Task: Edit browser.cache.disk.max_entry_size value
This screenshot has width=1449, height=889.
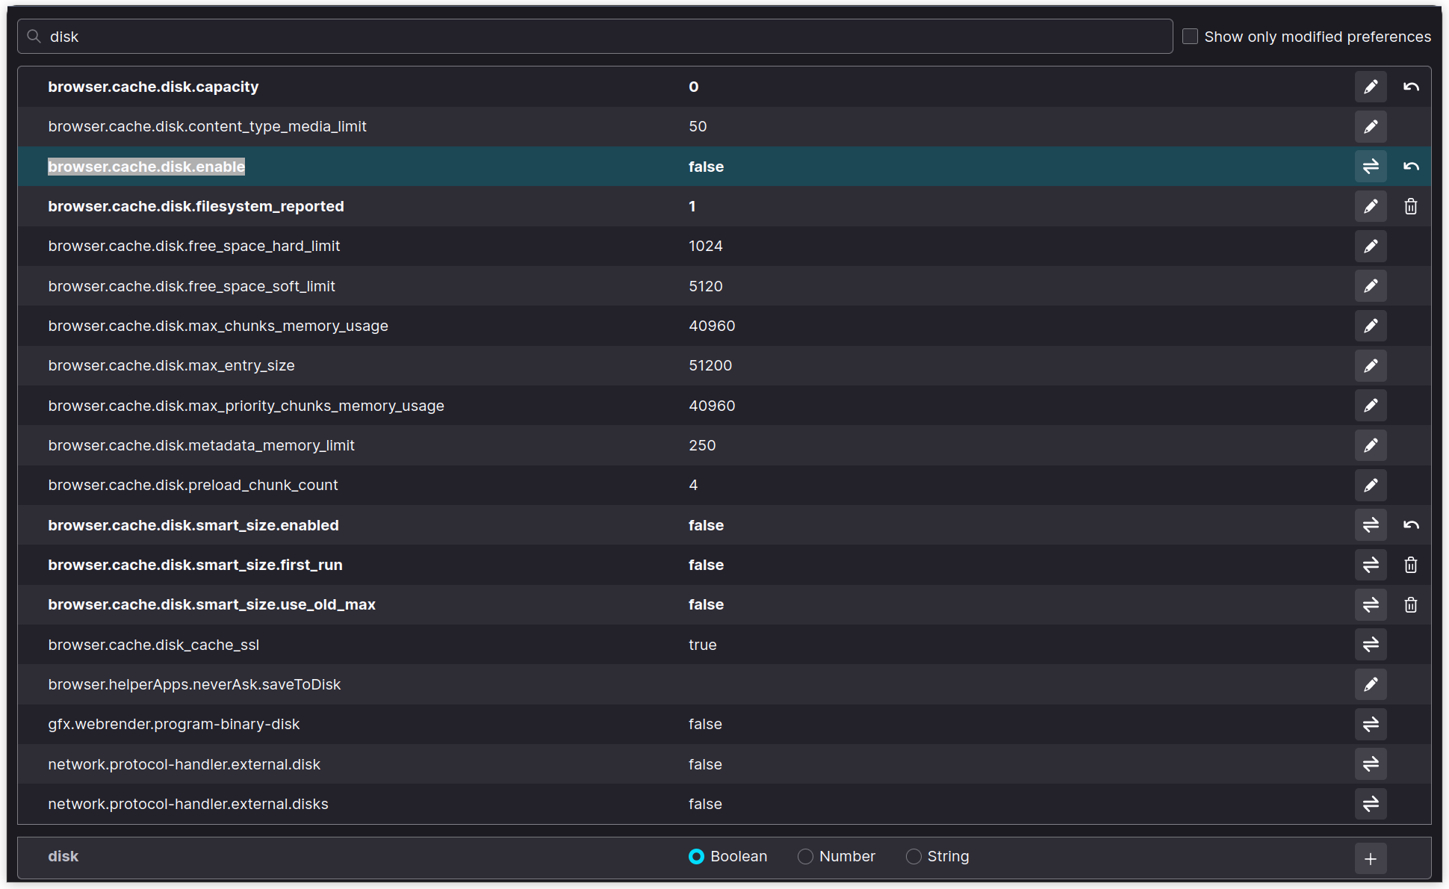Action: (1371, 365)
